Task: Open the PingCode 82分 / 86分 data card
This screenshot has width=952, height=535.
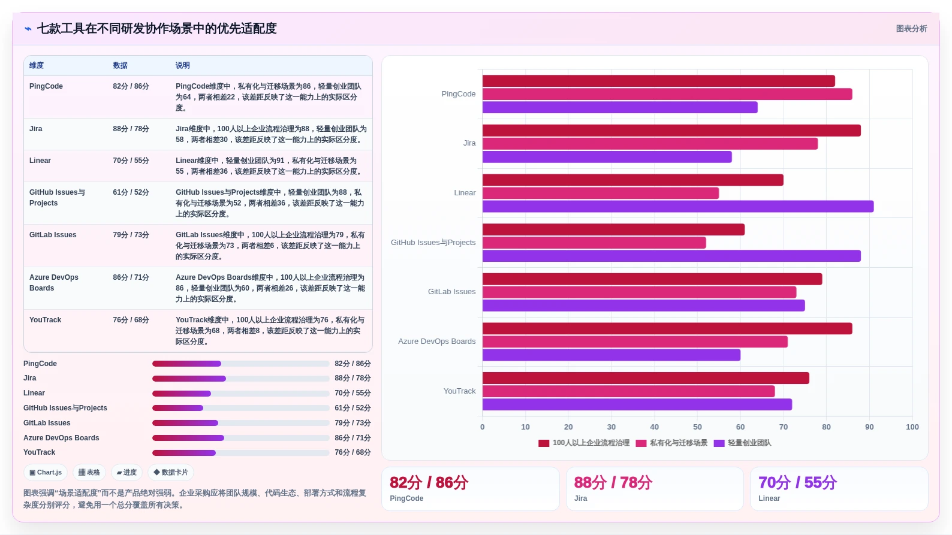Action: pyautogui.click(x=471, y=489)
